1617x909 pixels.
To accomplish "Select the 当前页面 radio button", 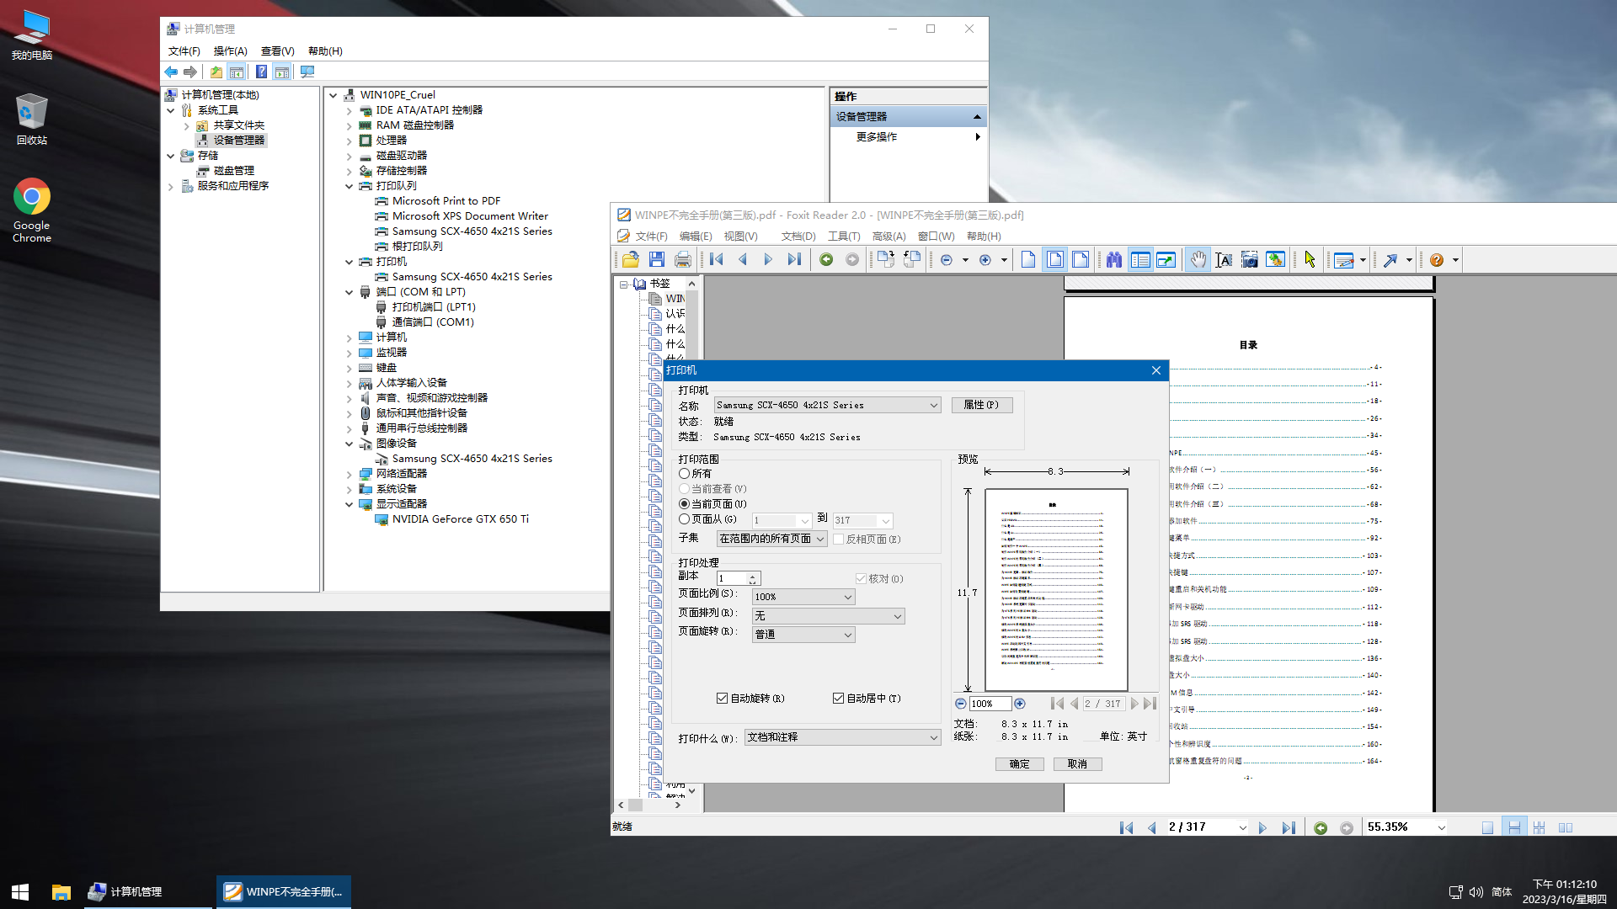I will tap(684, 504).
